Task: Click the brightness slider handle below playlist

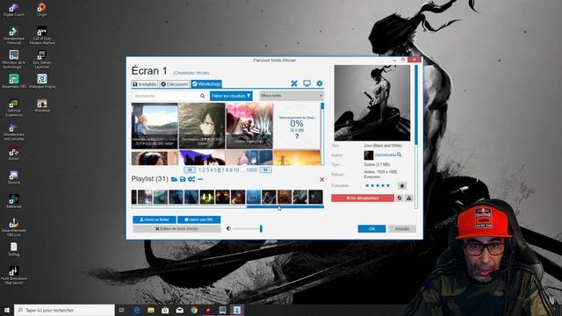Action: click(261, 228)
